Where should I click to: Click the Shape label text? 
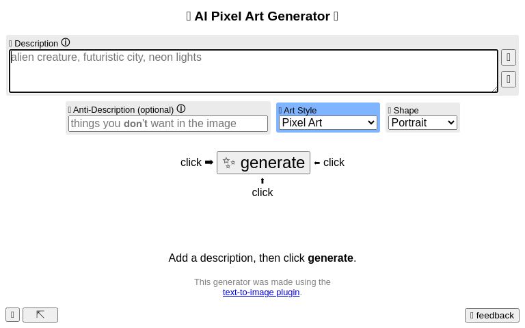coord(405,111)
